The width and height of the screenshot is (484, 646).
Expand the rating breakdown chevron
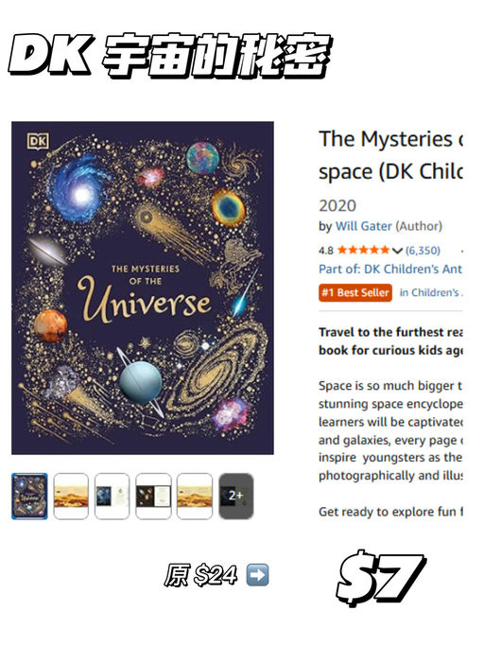click(x=397, y=251)
